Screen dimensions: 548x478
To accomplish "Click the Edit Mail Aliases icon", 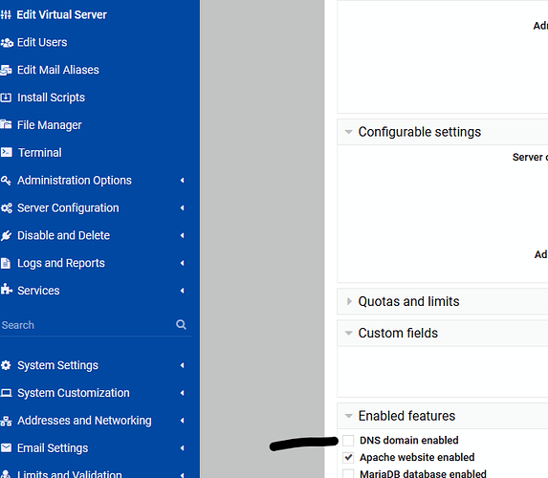I will (x=7, y=70).
